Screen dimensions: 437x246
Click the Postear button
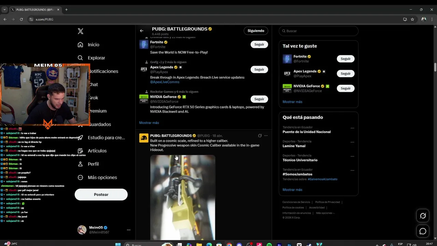pos(101,194)
